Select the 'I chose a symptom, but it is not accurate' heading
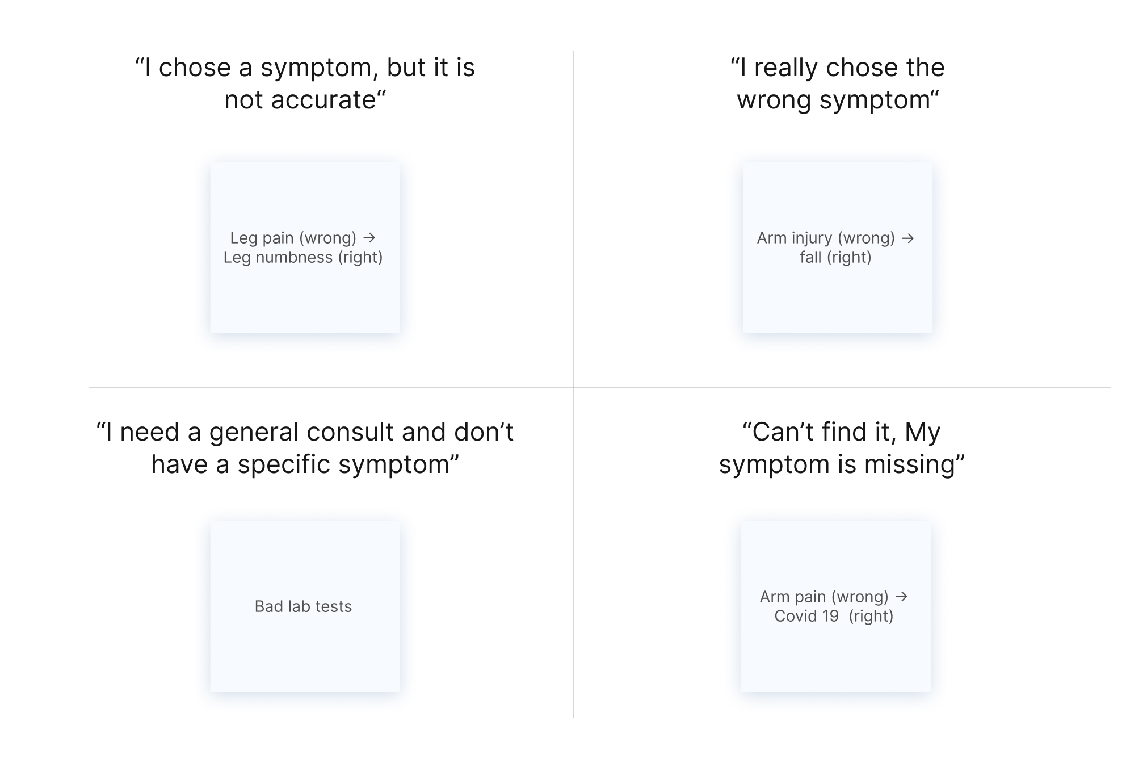Viewport: 1147px width, 775px height. [305, 83]
